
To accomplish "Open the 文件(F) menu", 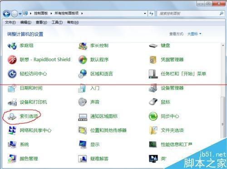I will click(x=10, y=22).
